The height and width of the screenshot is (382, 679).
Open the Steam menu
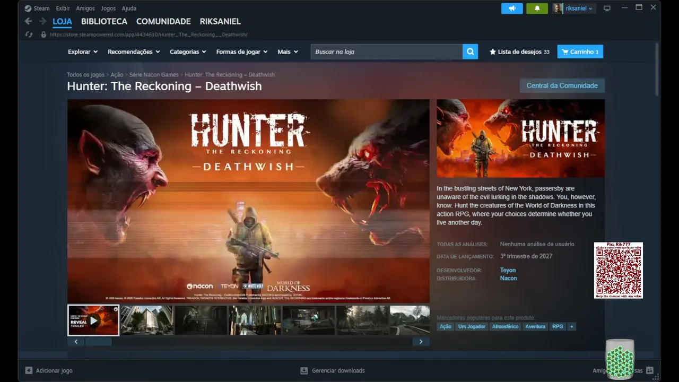pyautogui.click(x=41, y=8)
